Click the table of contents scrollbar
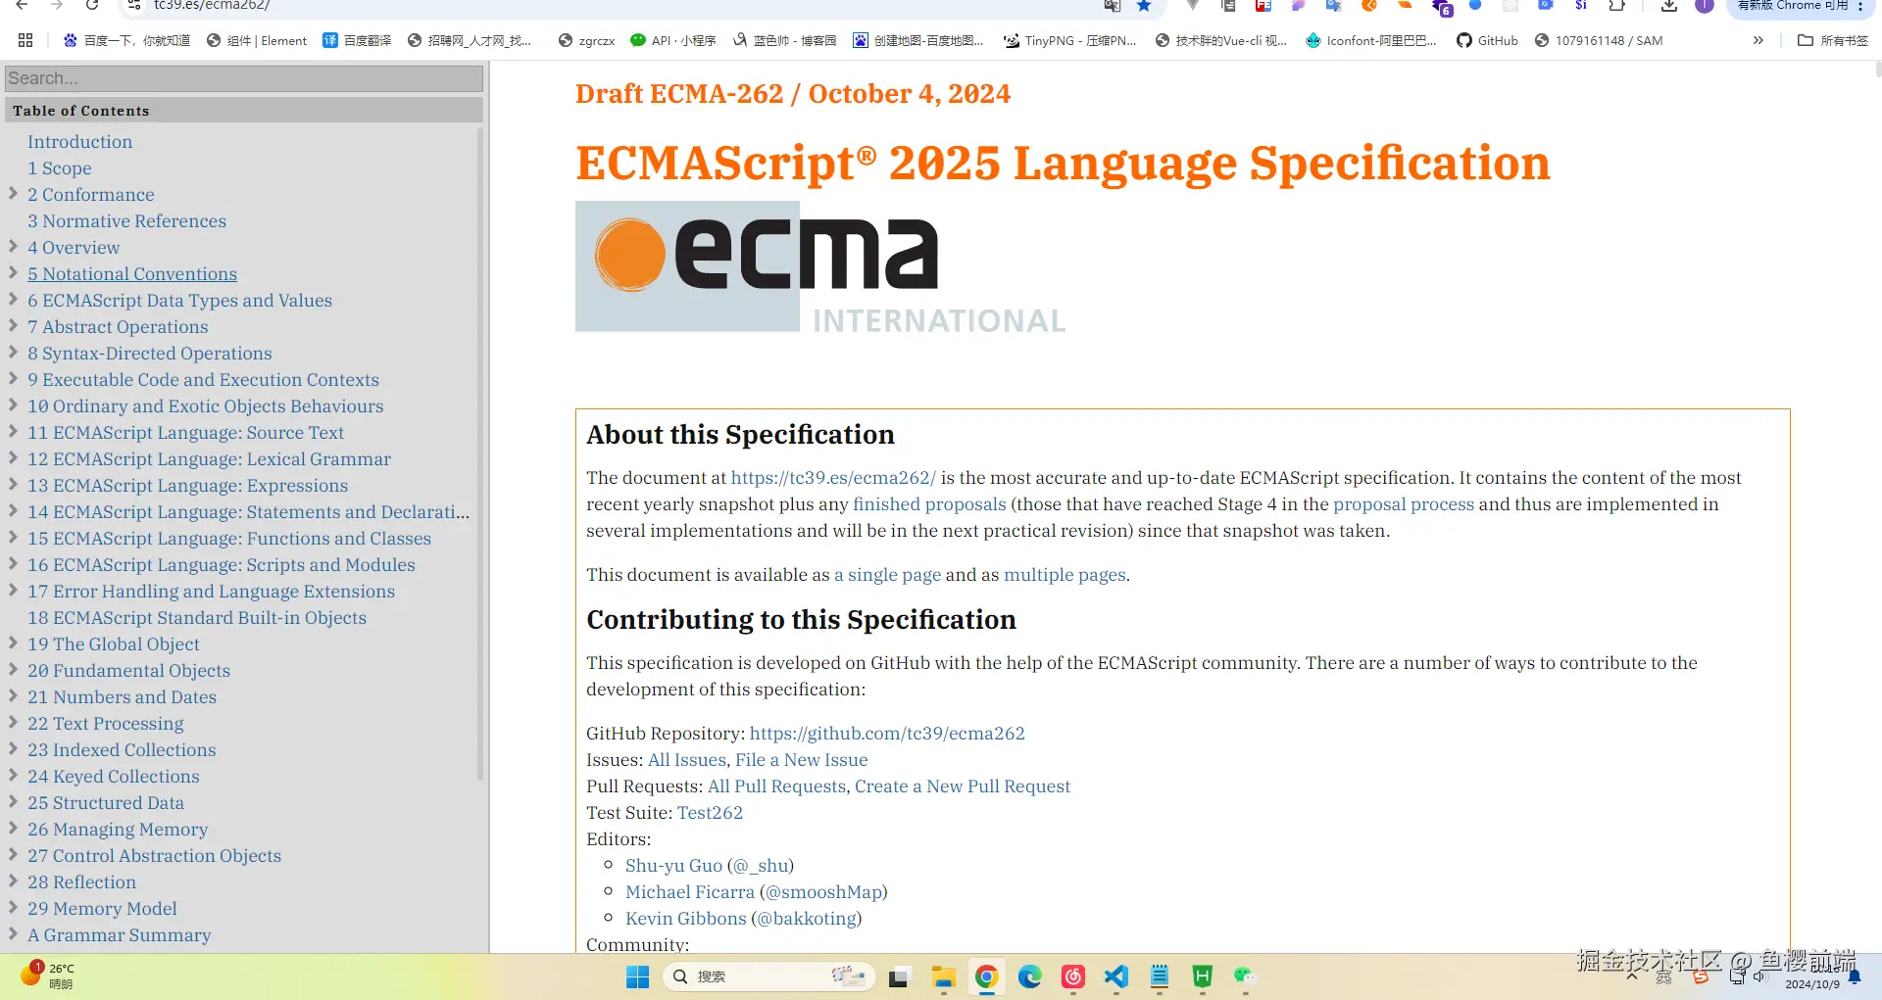Image resolution: width=1882 pixels, height=1000 pixels. click(x=480, y=455)
